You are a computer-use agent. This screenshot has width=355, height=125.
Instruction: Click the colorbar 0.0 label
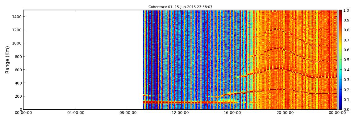click(346, 109)
